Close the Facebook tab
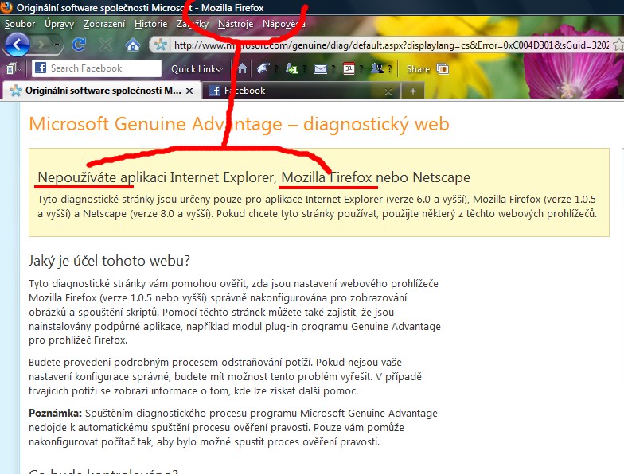This screenshot has width=624, height=474. tap(388, 92)
